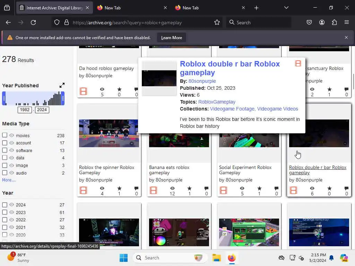The width and height of the screenshot is (355, 266).
Task: Click the movie icon on Social Experiment card
Action: [223, 190]
